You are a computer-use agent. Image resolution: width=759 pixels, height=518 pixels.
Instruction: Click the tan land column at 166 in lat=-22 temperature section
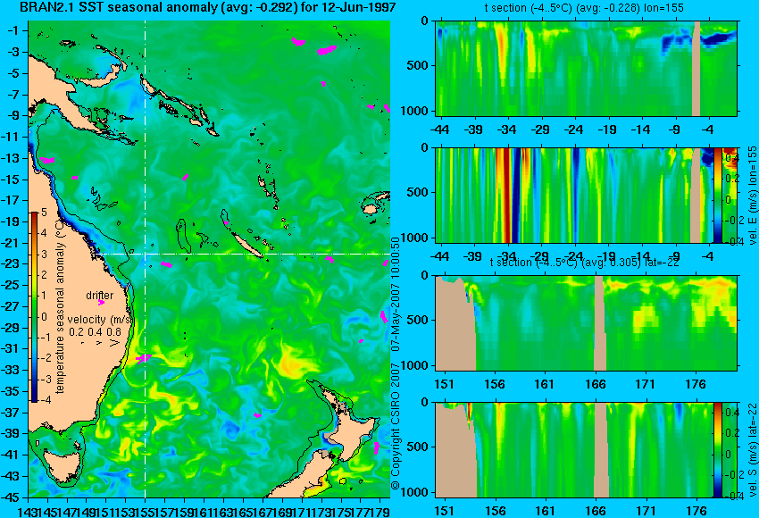point(600,323)
